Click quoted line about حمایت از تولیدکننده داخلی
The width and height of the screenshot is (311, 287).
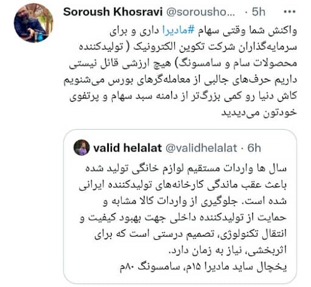pos(183,217)
